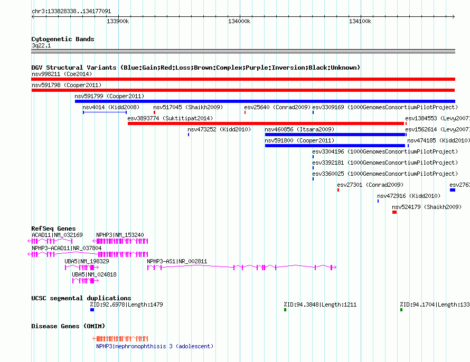The height and width of the screenshot is (362, 470).
Task: Click the thin blue nsv4014 span line
Action: (x=105, y=112)
